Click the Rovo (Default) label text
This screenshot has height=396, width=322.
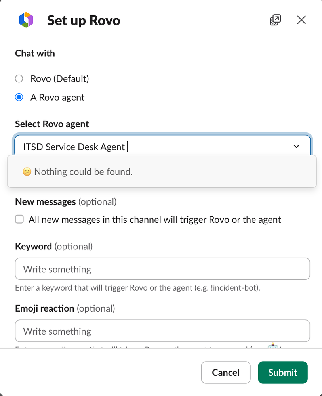pyautogui.click(x=60, y=79)
